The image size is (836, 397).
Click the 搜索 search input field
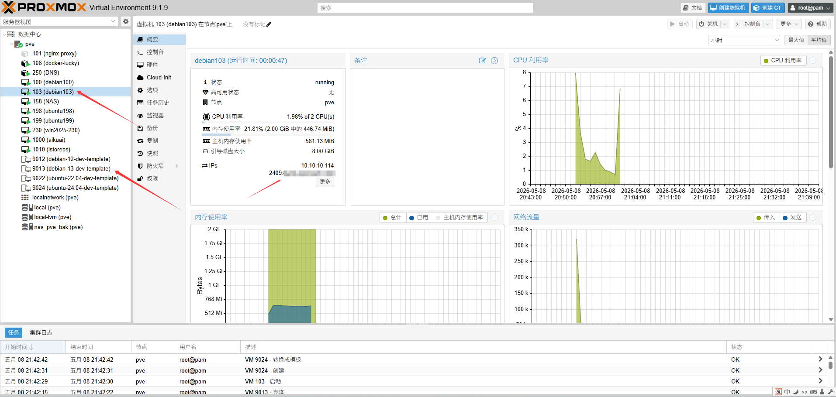[425, 8]
